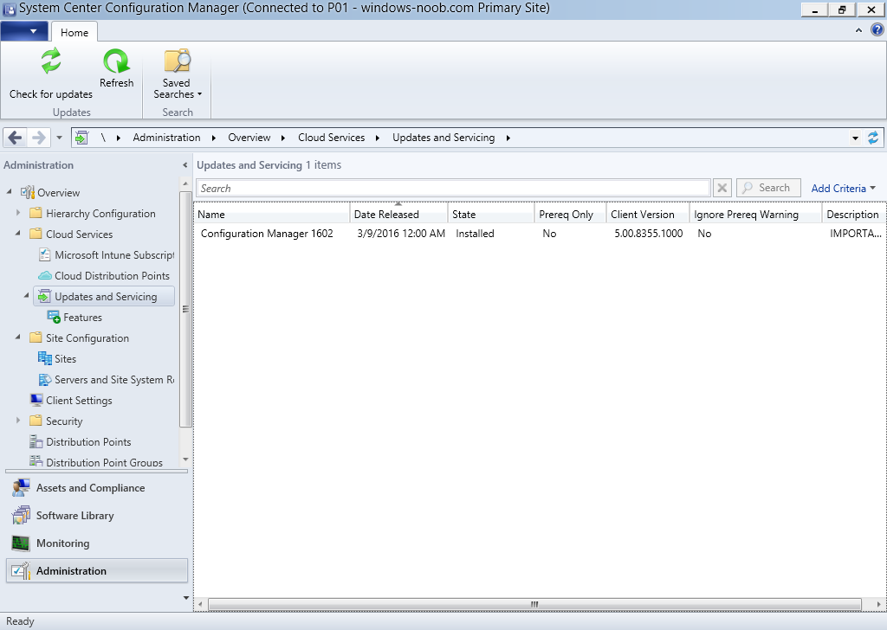Collapse the Site Configuration tree node
Screen dimensions: 887x630
coord(18,337)
